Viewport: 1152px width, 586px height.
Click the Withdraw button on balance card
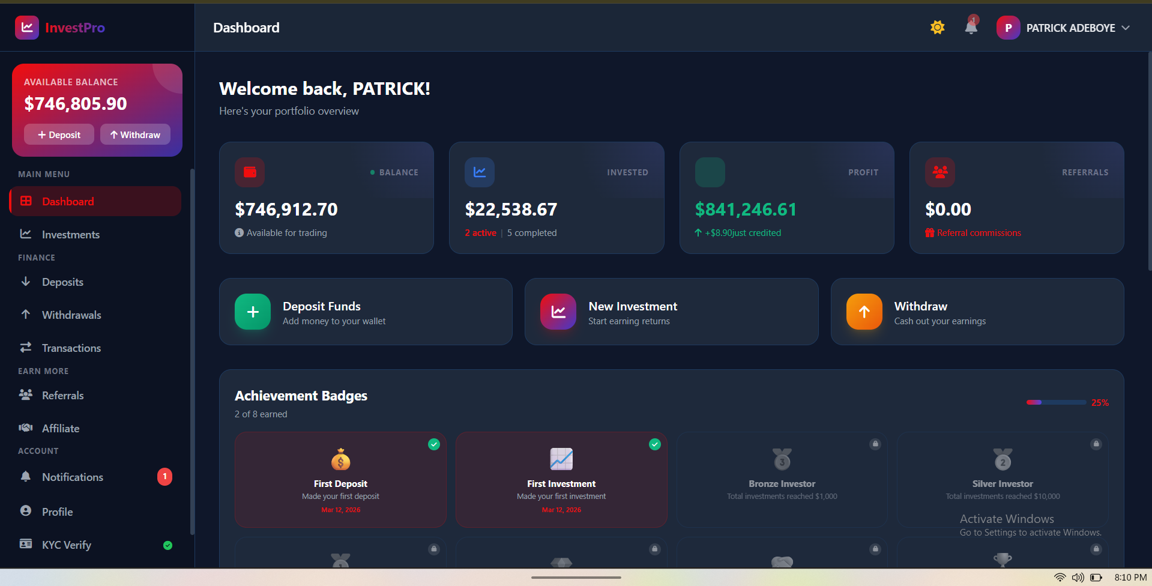134,134
